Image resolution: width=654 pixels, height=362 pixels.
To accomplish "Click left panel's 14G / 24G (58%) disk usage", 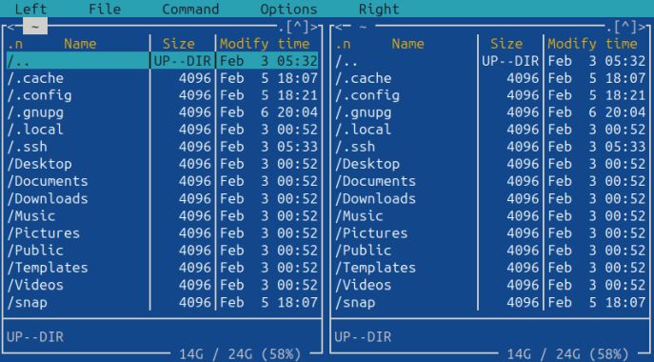I will pos(240,354).
